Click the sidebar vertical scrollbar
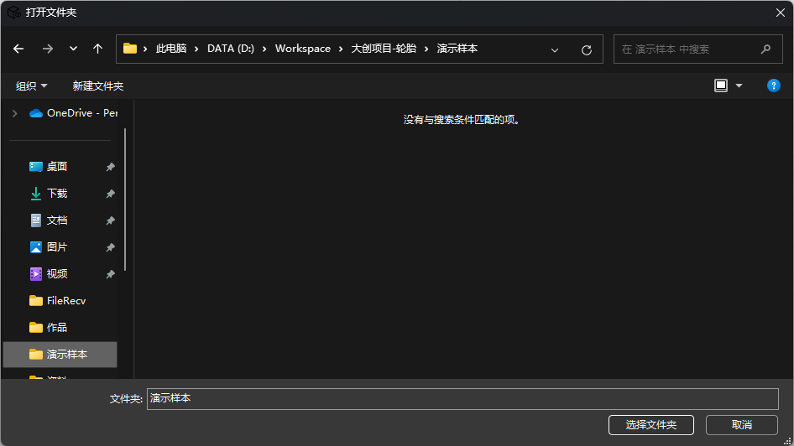The width and height of the screenshot is (794, 446). tap(125, 200)
